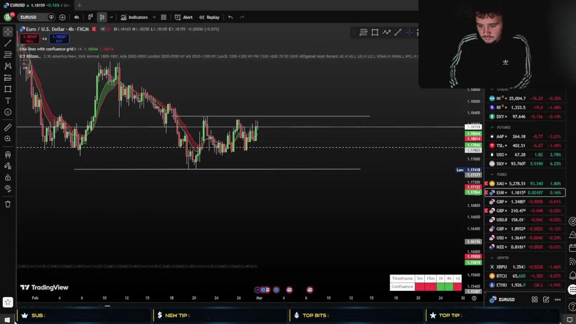Select the SILV watchlist row
Screen dimensions: 576x324
525,164
